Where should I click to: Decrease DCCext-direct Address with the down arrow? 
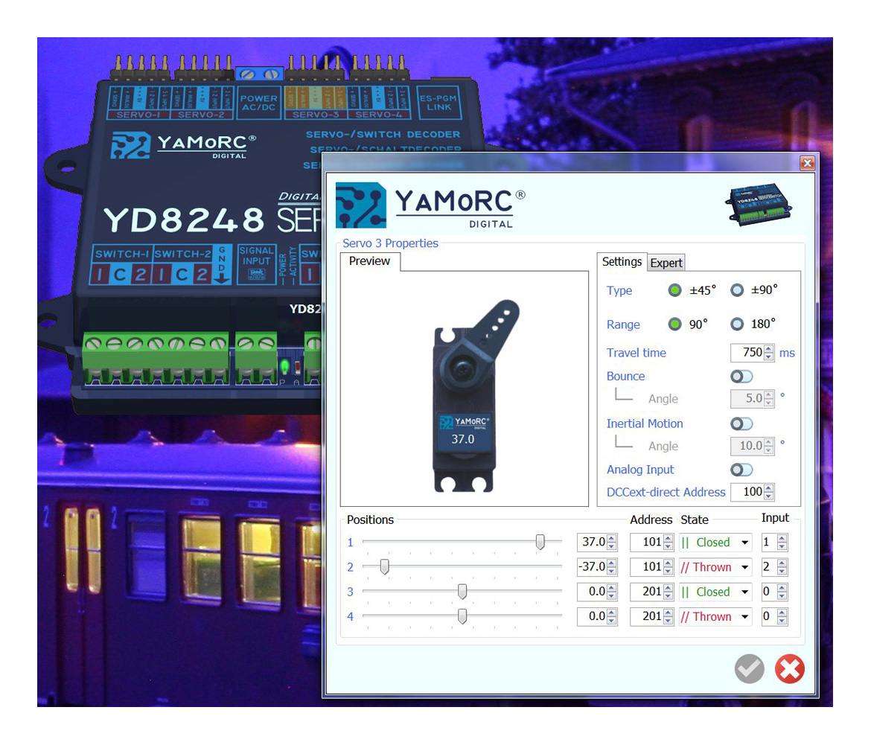click(769, 496)
